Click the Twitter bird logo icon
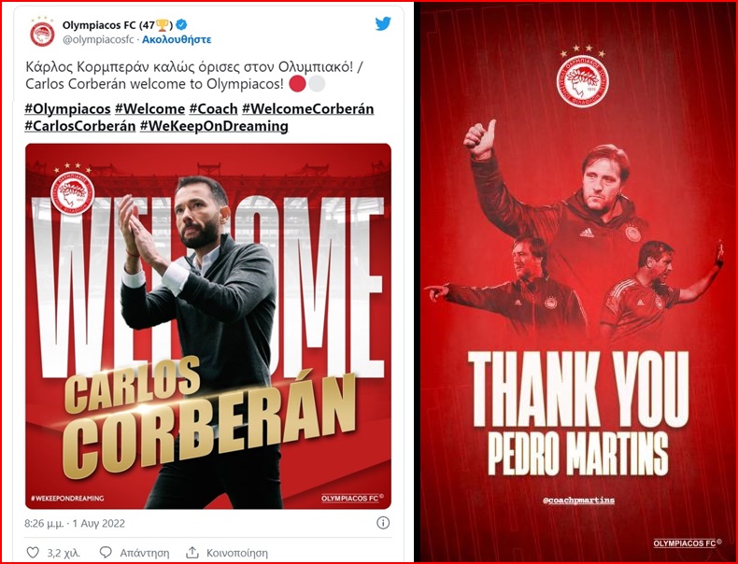This screenshot has height=564, width=738. (383, 23)
